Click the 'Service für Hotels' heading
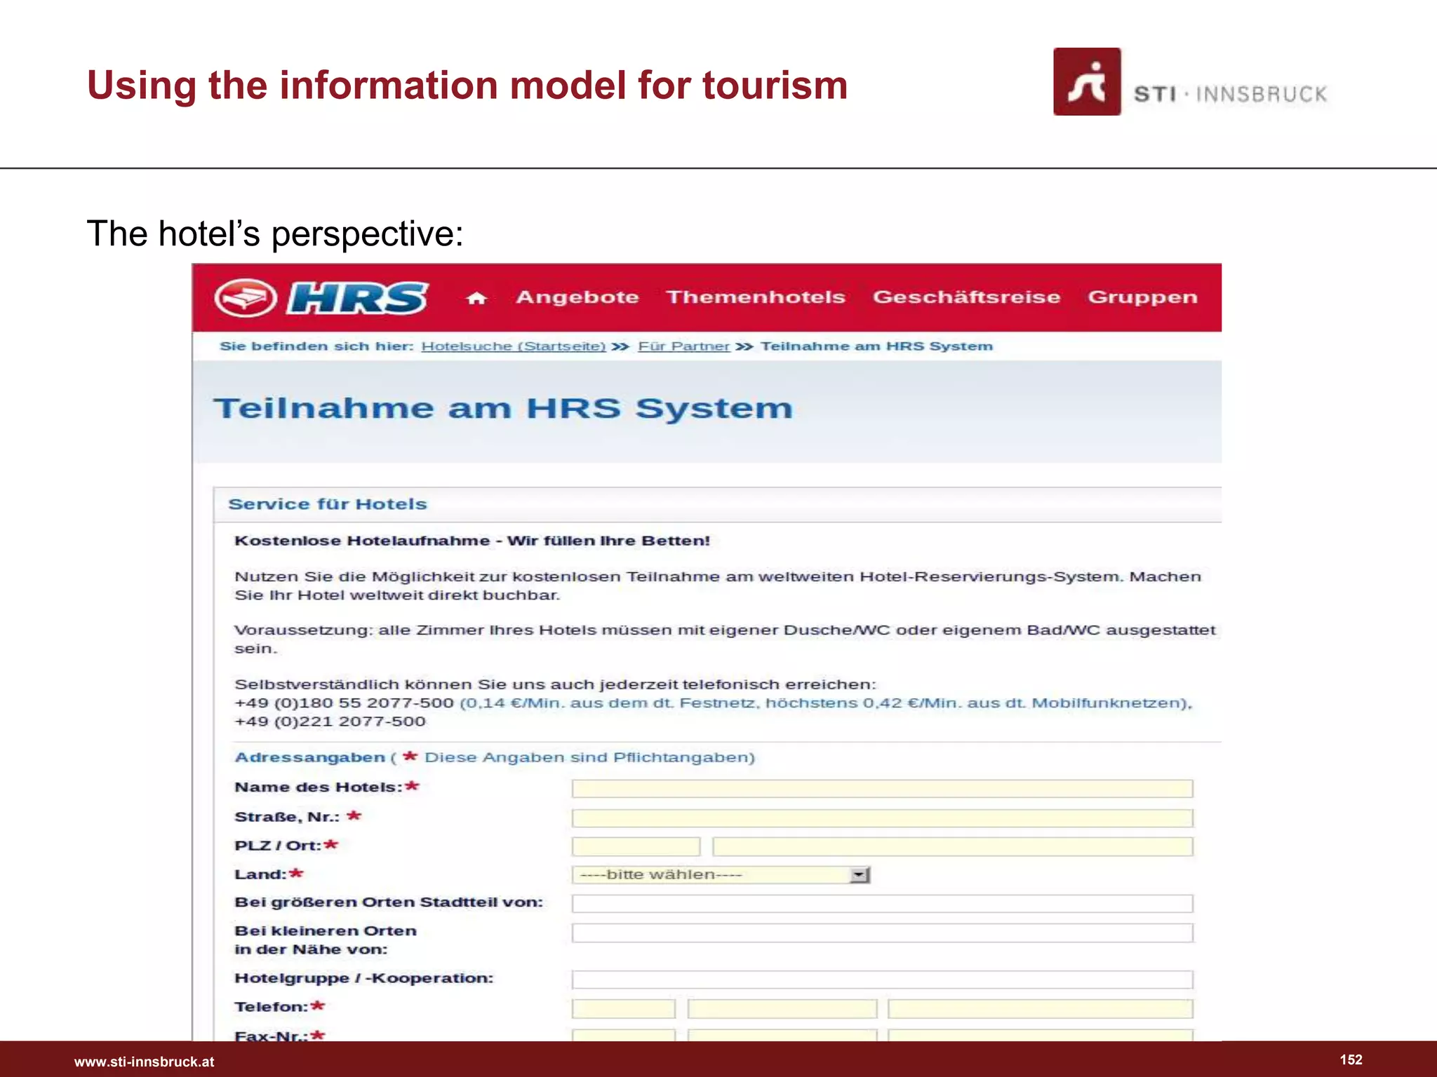This screenshot has width=1437, height=1077. pyautogui.click(x=328, y=504)
